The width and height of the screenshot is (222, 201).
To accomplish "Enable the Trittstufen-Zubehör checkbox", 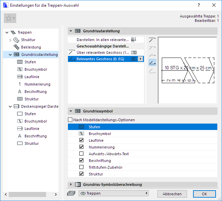I will [81, 167].
